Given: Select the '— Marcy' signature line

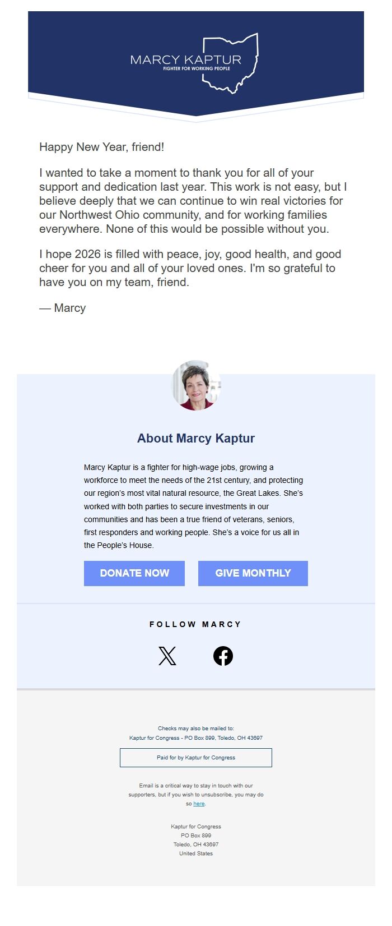Looking at the screenshot, I should 62,308.
